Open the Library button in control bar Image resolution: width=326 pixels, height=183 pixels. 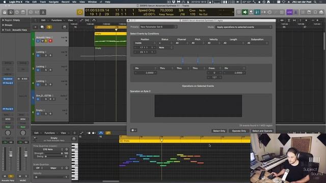tap(5, 12)
